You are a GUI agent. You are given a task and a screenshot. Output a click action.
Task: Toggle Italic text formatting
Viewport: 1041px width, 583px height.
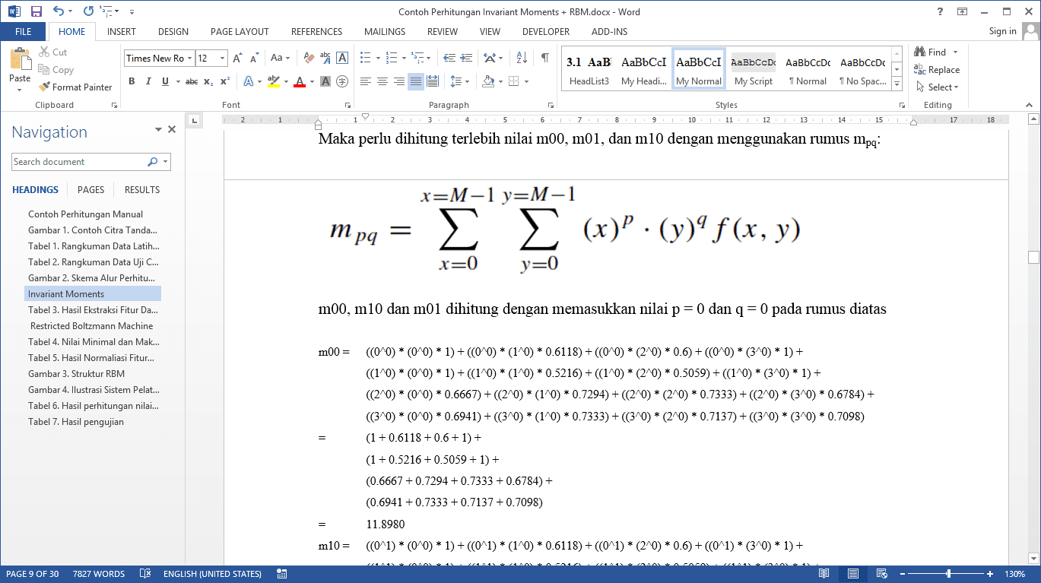[148, 81]
